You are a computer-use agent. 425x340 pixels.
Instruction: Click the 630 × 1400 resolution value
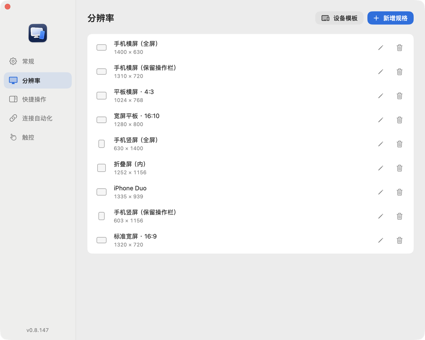[128, 148]
